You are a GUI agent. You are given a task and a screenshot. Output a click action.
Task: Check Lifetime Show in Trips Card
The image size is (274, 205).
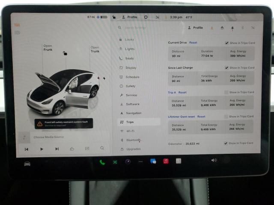(226, 117)
